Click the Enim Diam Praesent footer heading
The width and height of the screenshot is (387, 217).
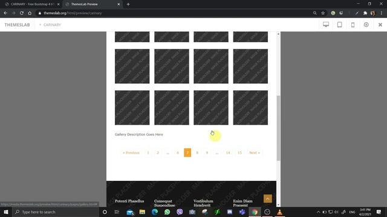pos(242,203)
